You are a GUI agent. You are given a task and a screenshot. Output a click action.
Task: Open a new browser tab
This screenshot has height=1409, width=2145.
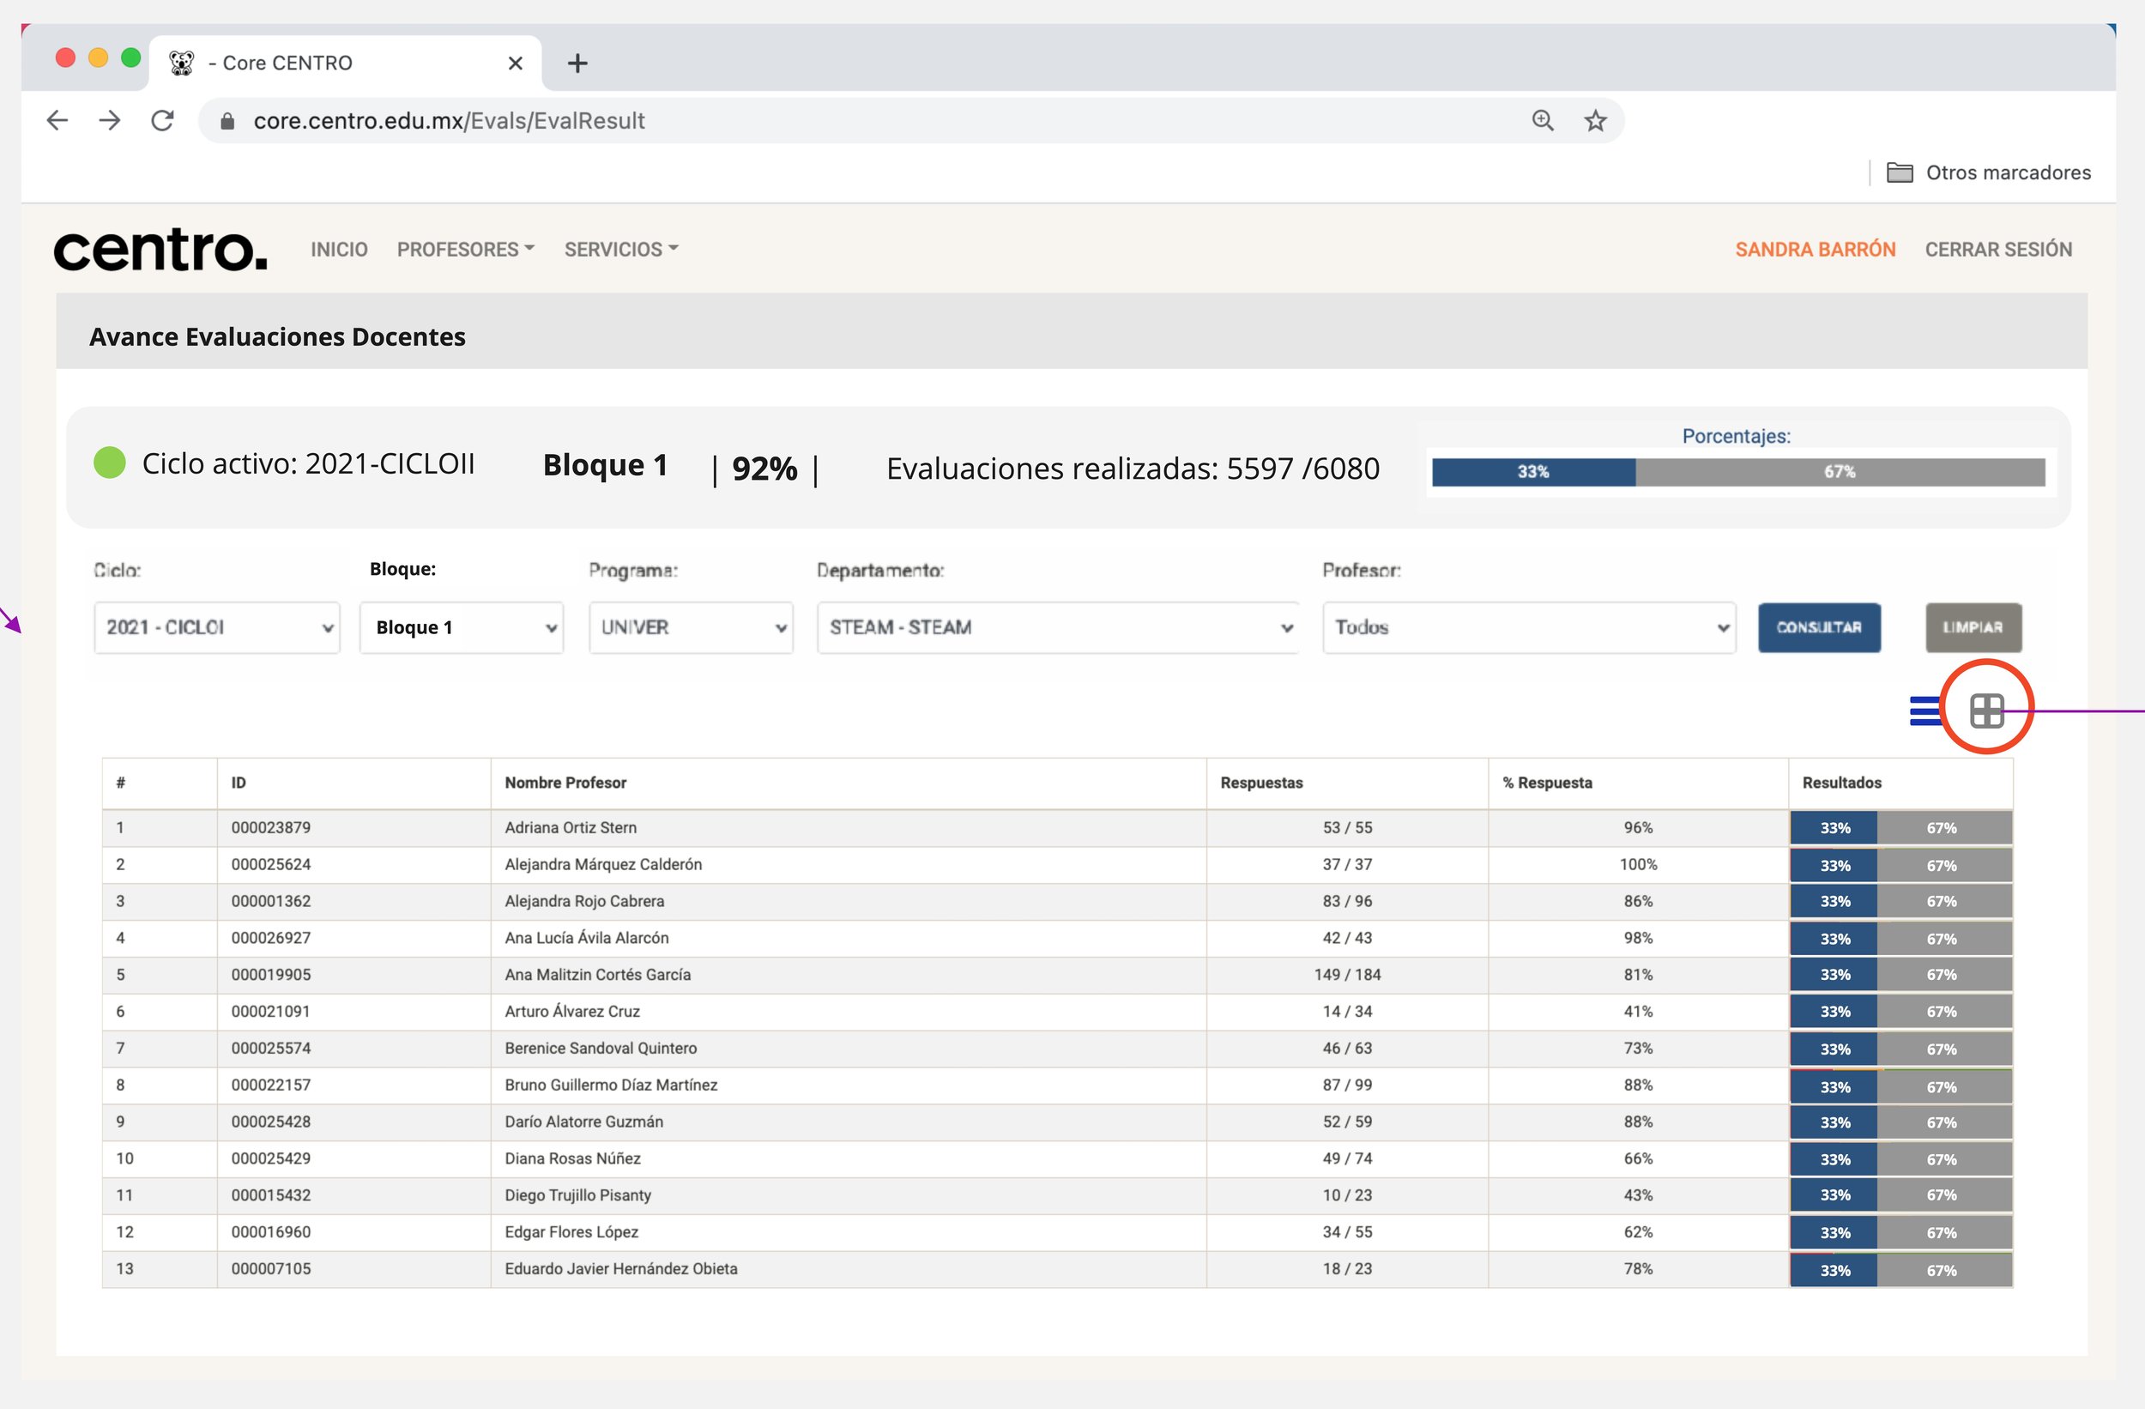(577, 63)
